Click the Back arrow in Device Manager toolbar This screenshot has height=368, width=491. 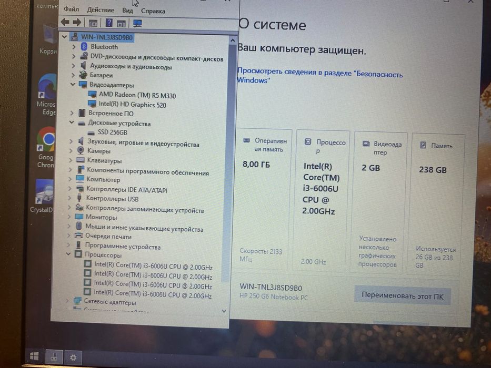coord(65,22)
